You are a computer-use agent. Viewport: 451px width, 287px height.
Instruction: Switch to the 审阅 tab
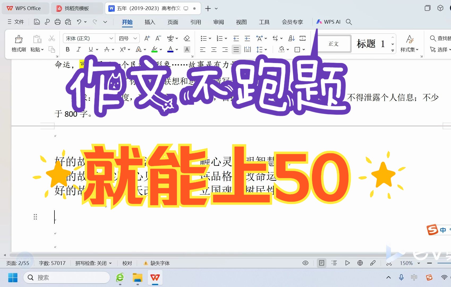(218, 22)
